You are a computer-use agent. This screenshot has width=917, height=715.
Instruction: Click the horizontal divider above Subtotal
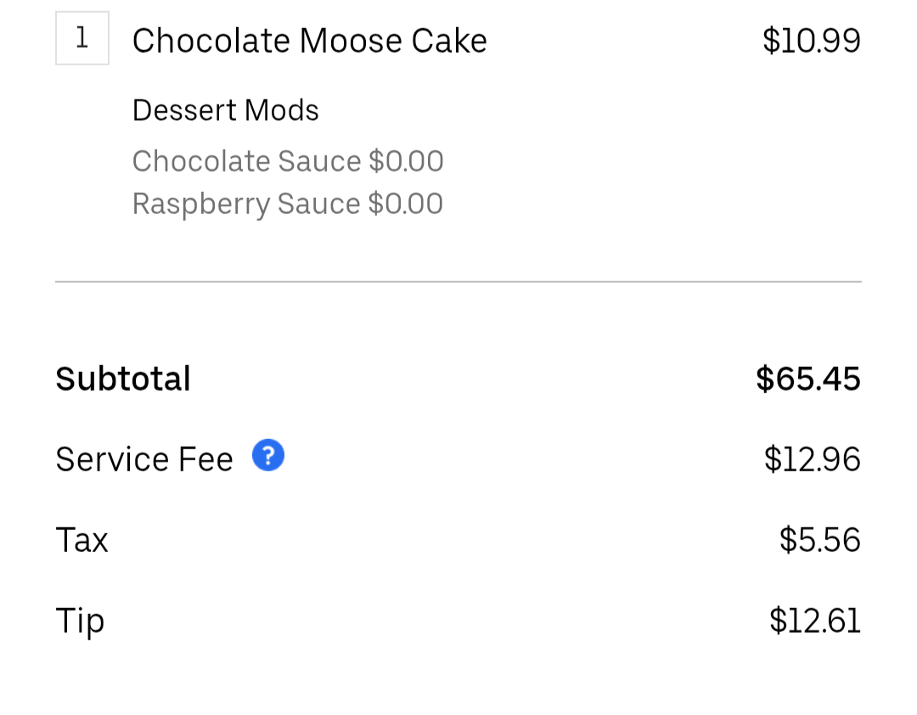pyautogui.click(x=458, y=281)
